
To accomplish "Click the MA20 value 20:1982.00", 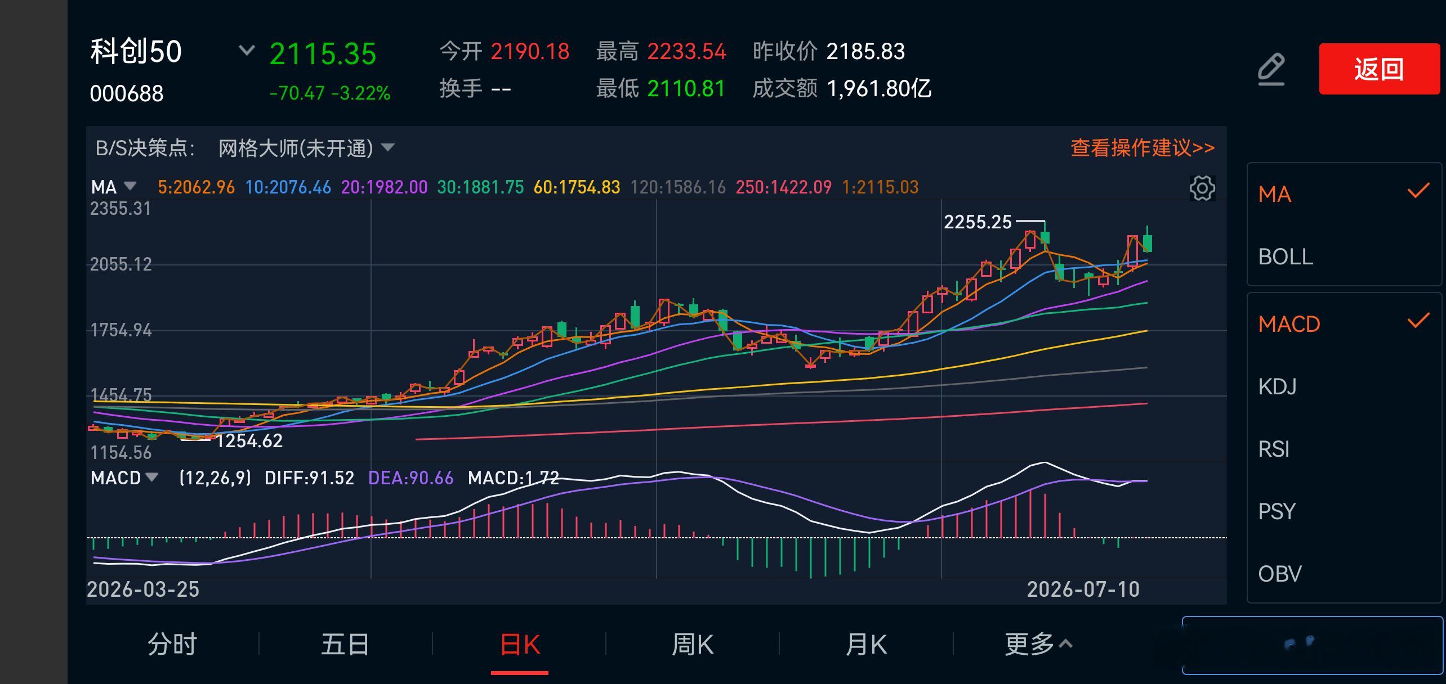I will pos(385,187).
